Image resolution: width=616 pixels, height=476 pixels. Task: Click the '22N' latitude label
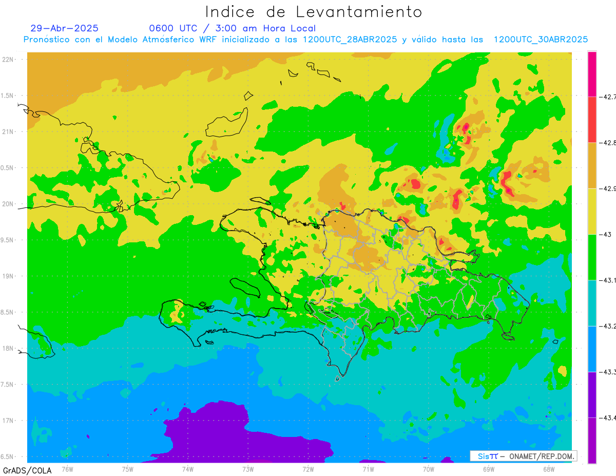click(x=8, y=59)
